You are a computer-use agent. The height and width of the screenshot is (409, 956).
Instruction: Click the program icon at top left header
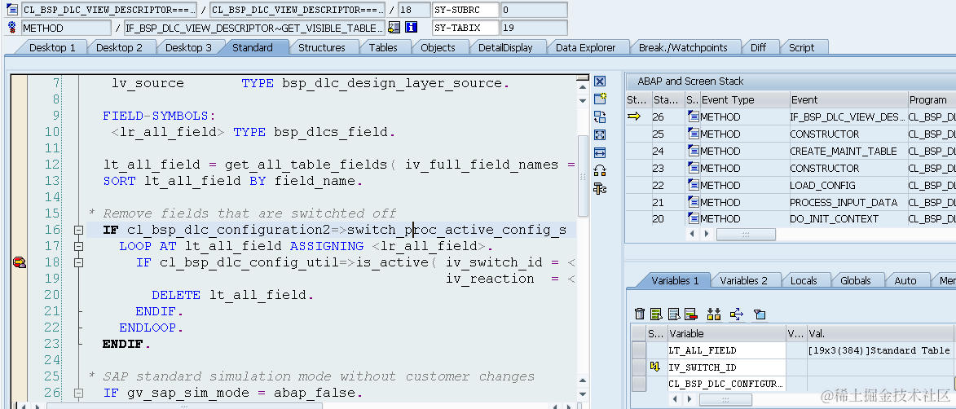pyautogui.click(x=12, y=10)
